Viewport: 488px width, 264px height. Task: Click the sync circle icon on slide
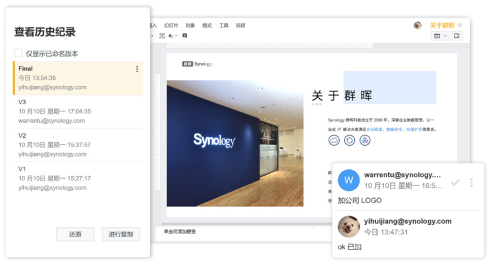[x=350, y=140]
